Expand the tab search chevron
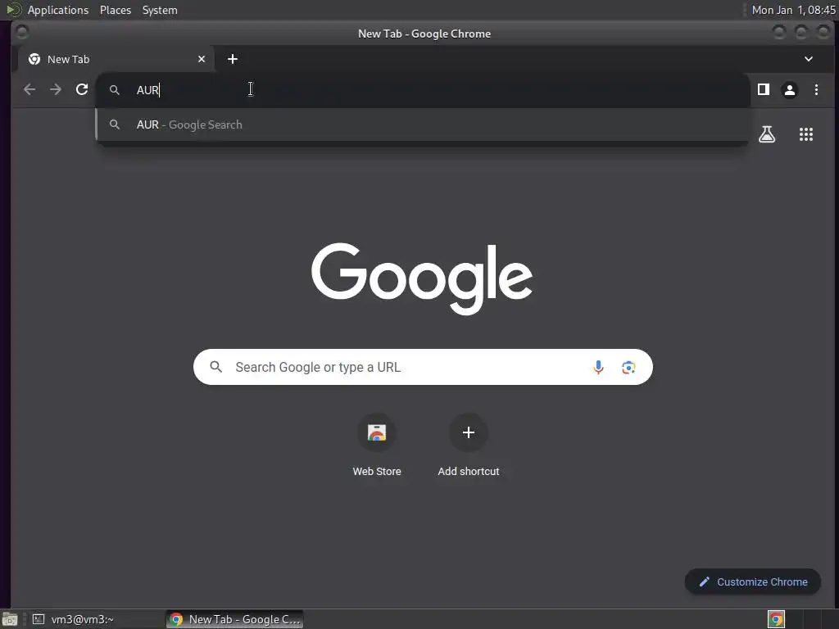 (x=809, y=59)
